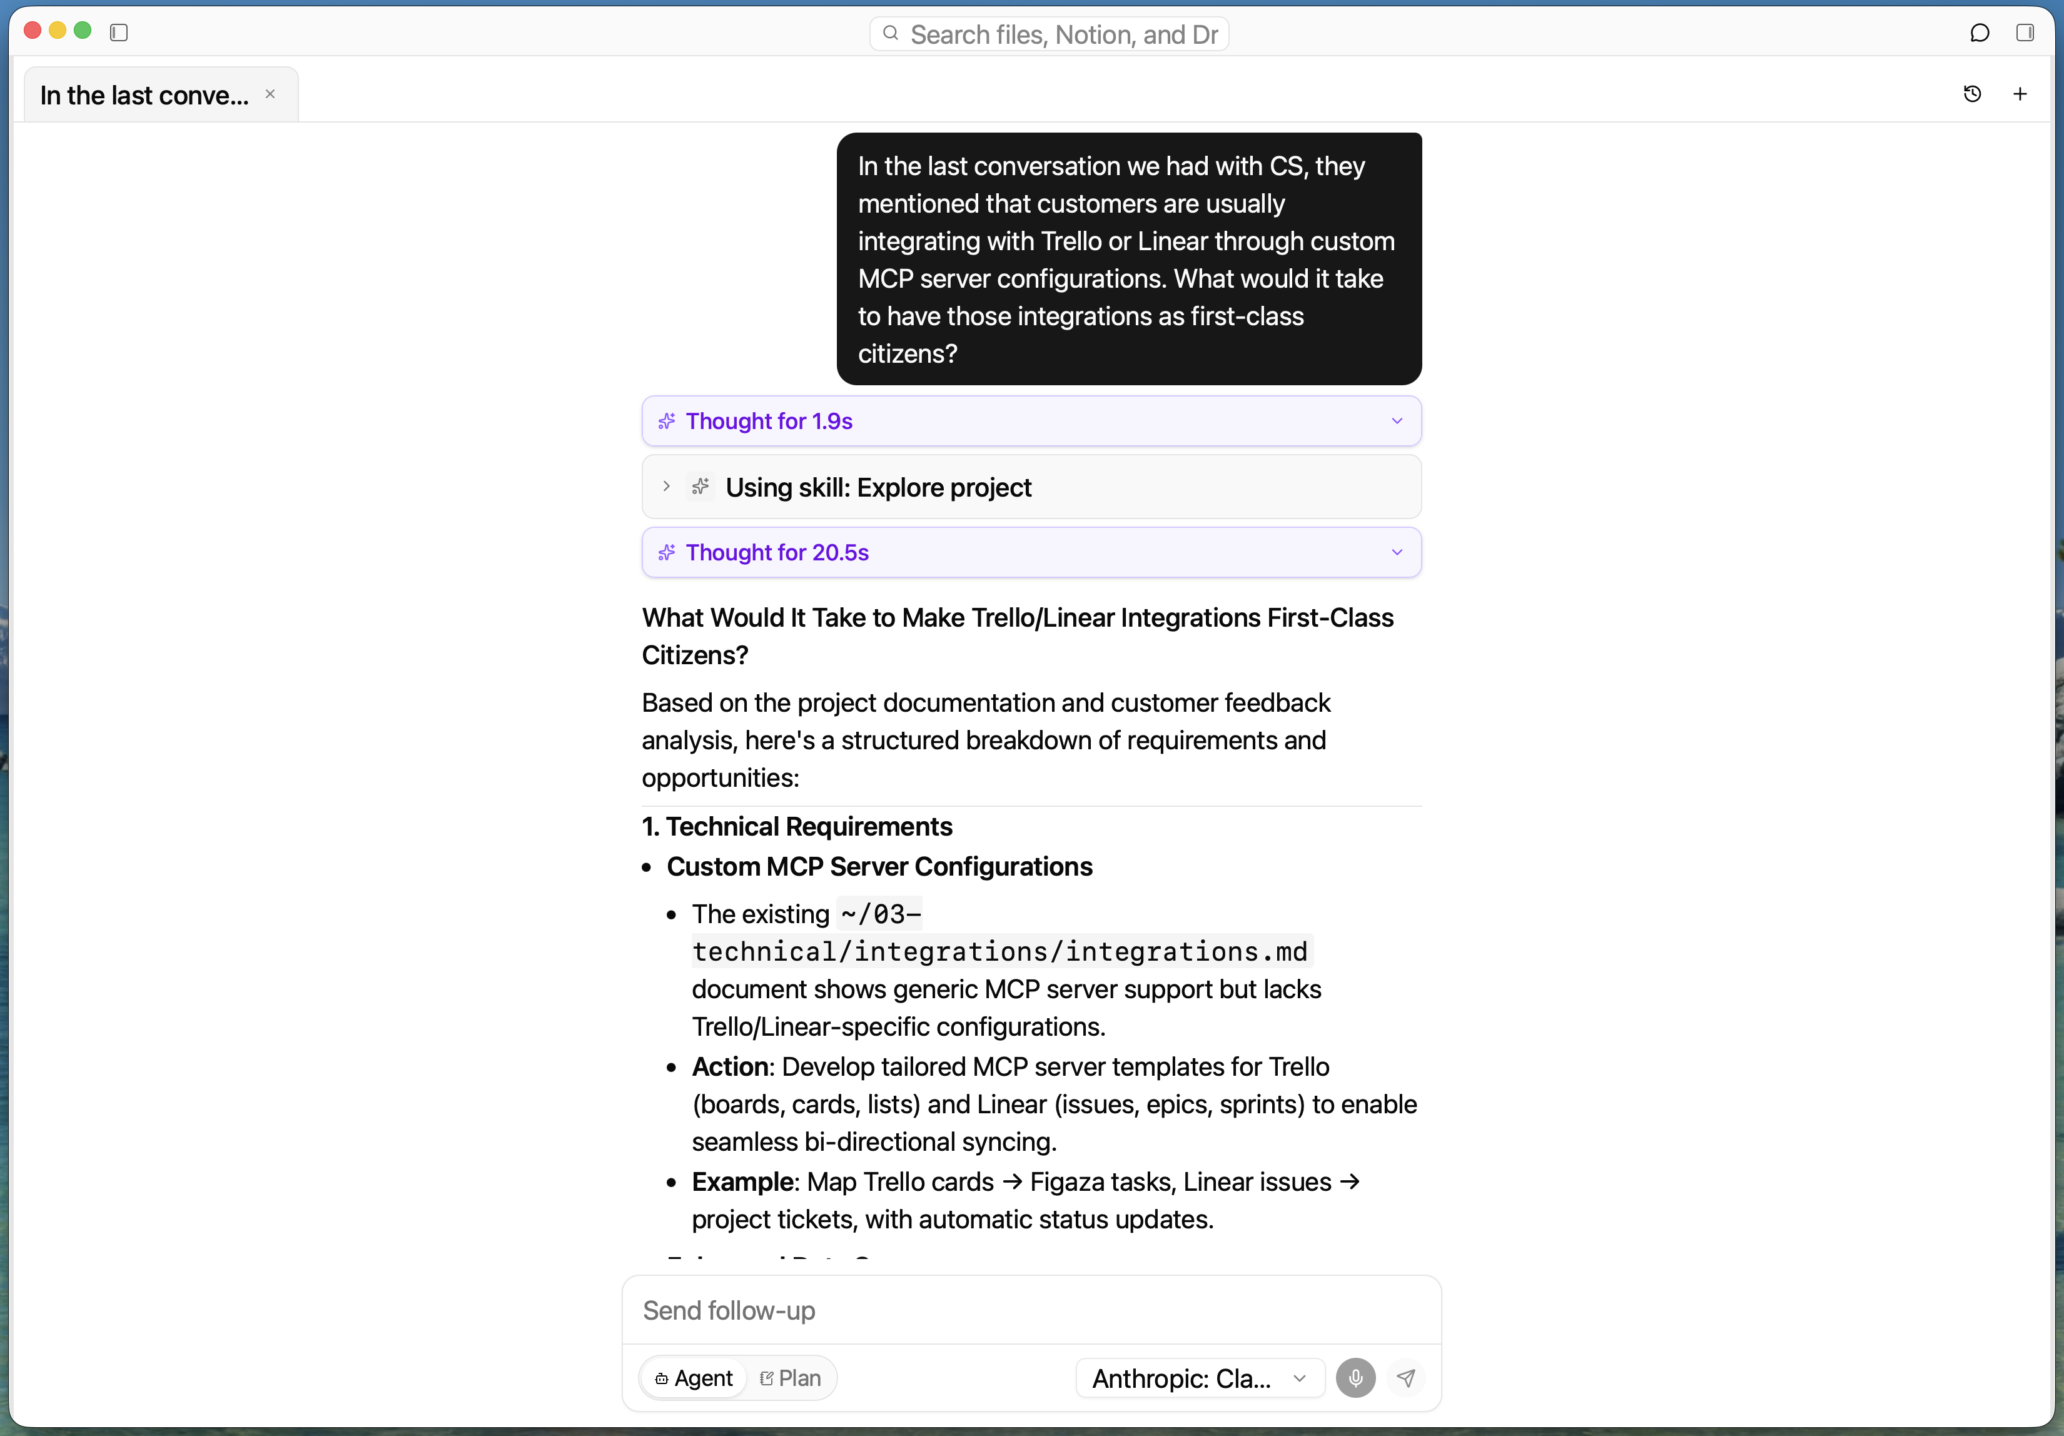The width and height of the screenshot is (2064, 1436).
Task: Click chevron on 'Thought for 1.9s'
Action: point(1397,421)
